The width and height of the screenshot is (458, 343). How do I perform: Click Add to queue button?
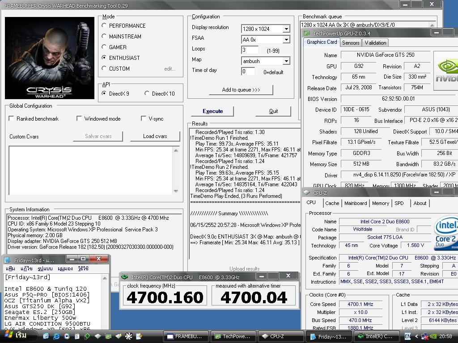(241, 90)
